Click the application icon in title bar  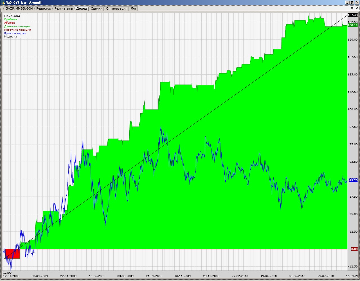[x=3, y=3]
